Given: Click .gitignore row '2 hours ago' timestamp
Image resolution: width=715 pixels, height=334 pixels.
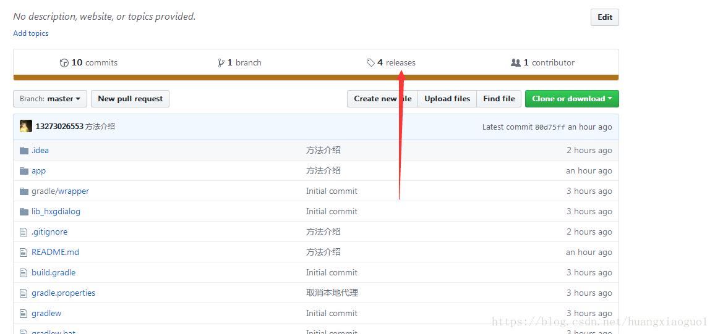Looking at the screenshot, I should tap(589, 232).
